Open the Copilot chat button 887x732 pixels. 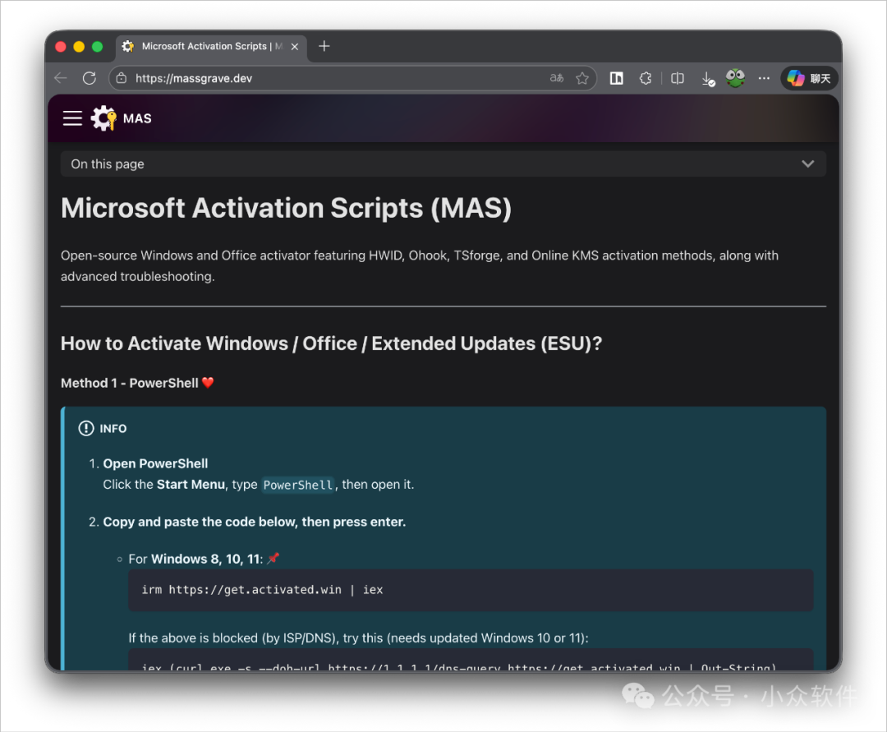tap(808, 78)
